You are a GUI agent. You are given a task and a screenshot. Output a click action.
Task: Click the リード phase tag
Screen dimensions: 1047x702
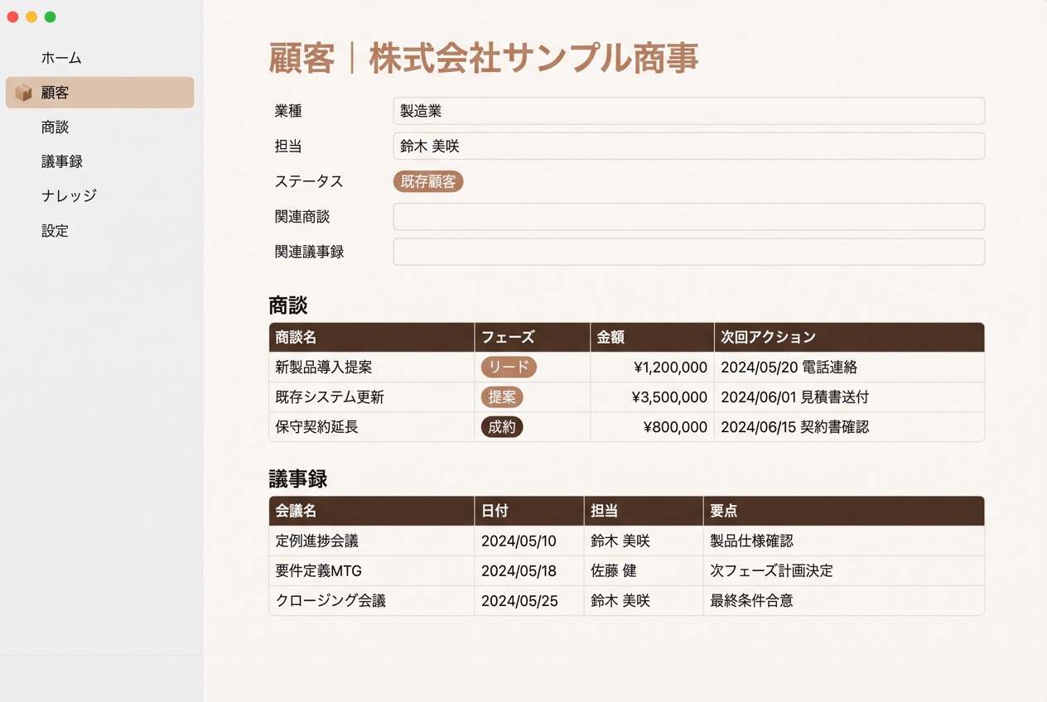click(509, 367)
